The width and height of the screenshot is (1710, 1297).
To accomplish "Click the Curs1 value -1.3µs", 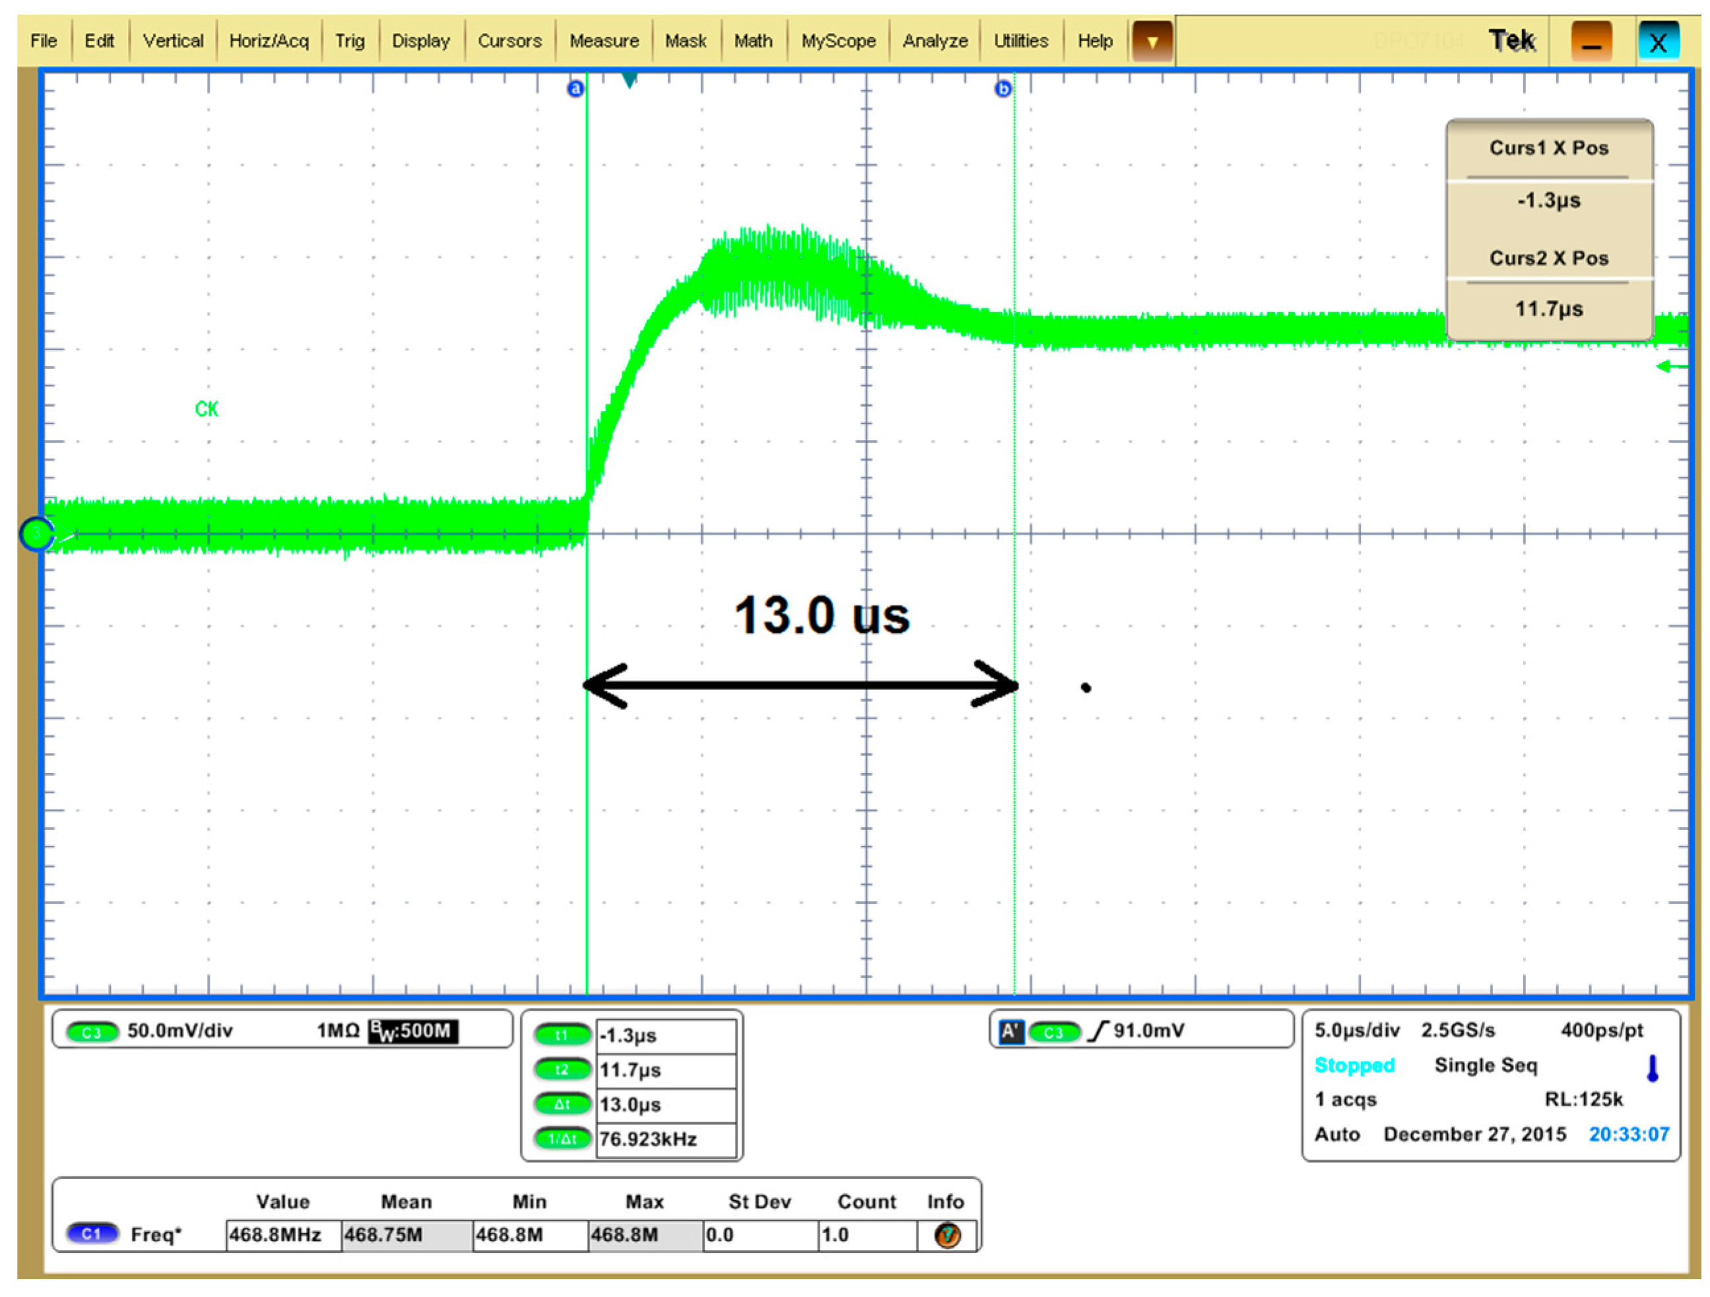I will pos(1549,201).
